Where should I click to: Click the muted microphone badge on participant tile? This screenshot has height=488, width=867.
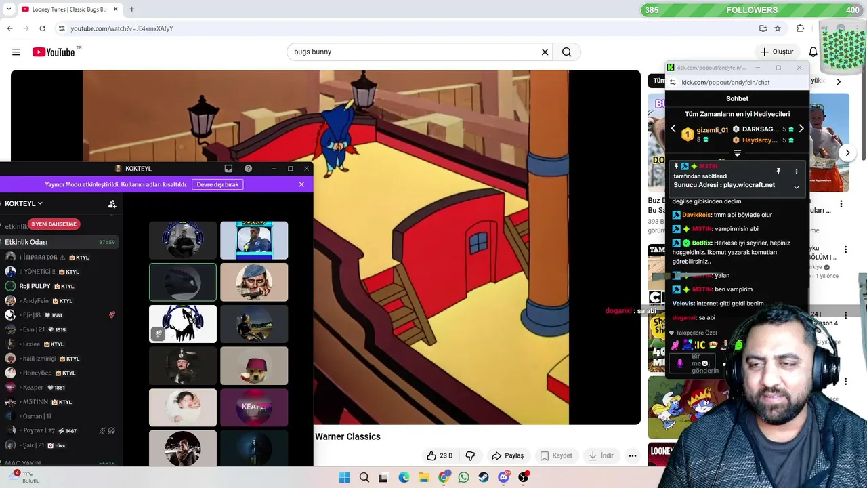click(x=158, y=333)
